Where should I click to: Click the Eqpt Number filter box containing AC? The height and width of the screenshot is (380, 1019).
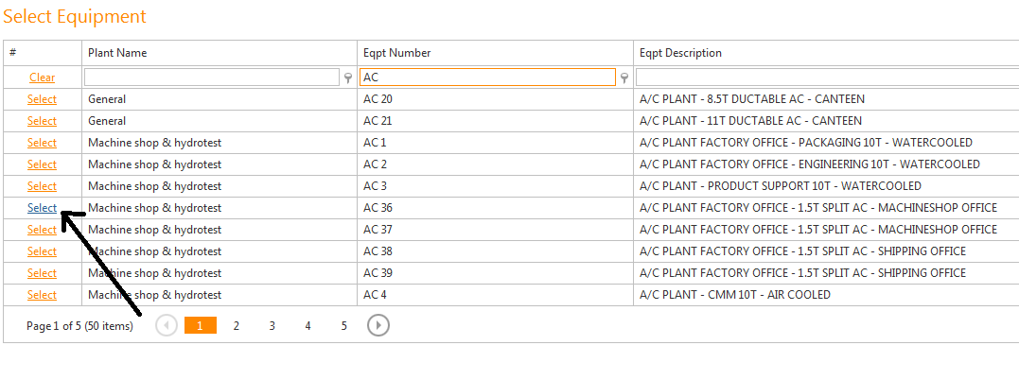(x=488, y=78)
